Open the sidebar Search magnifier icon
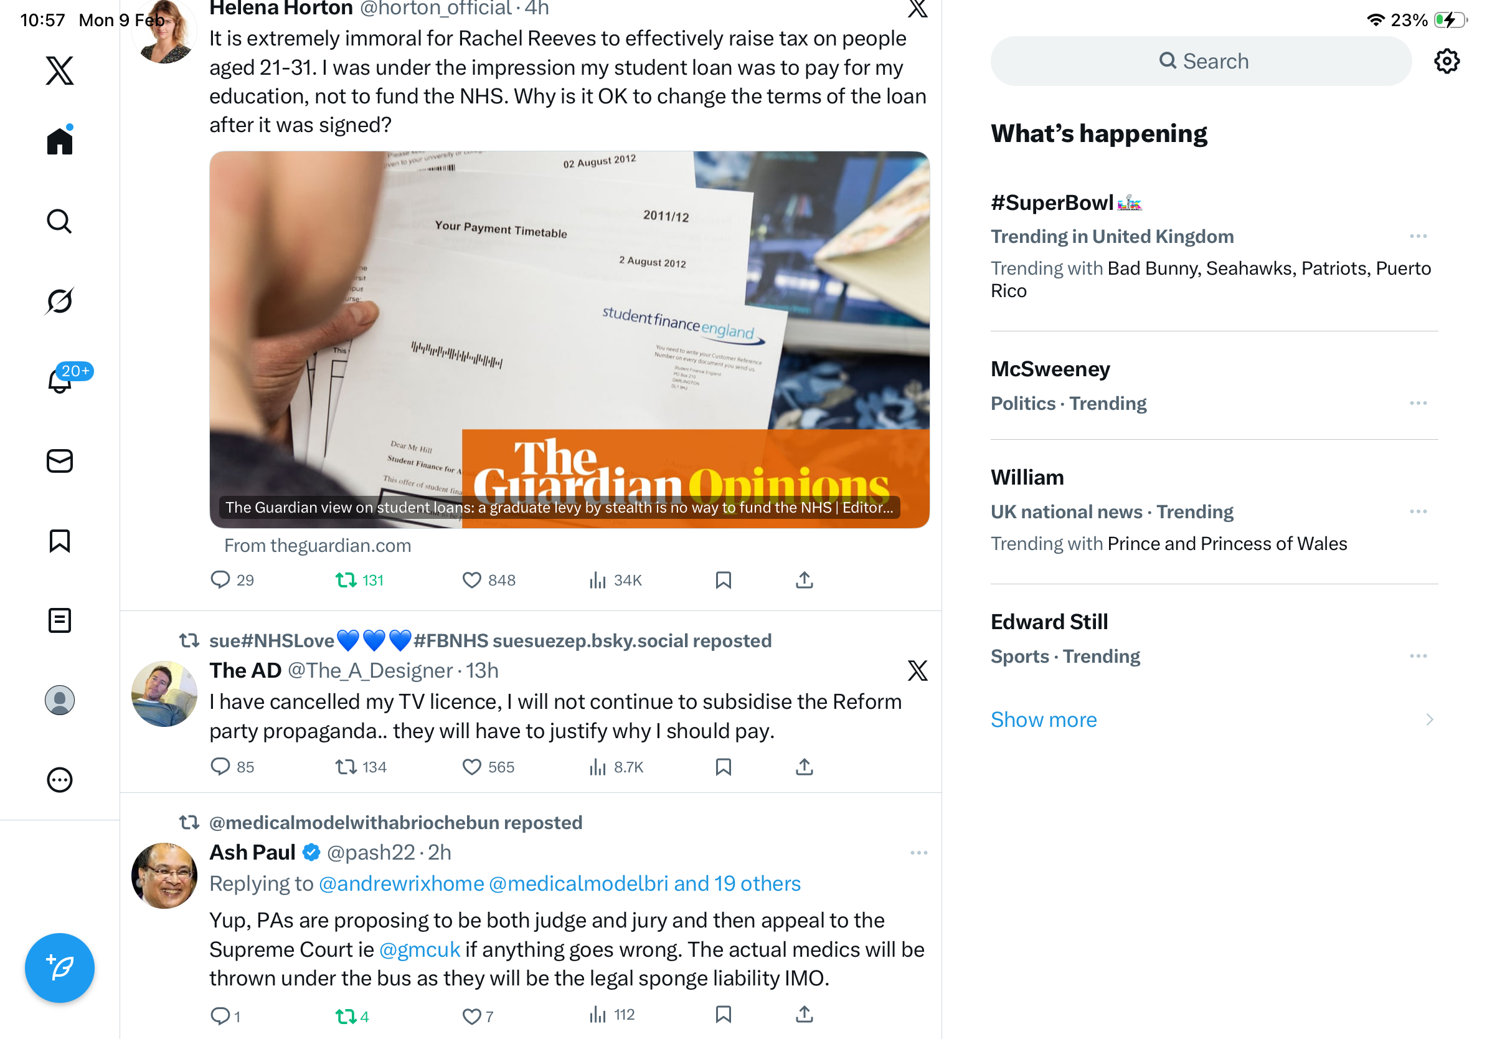 (60, 222)
